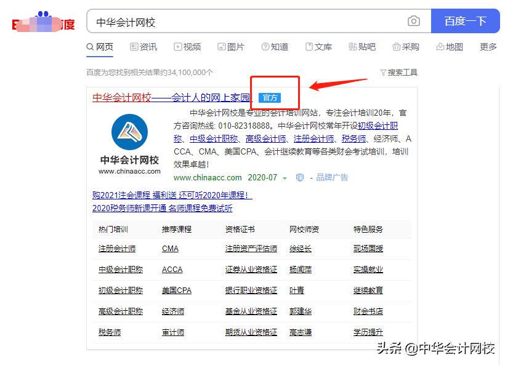Click the 百度一下 search button
The image size is (505, 365).
pyautogui.click(x=465, y=21)
